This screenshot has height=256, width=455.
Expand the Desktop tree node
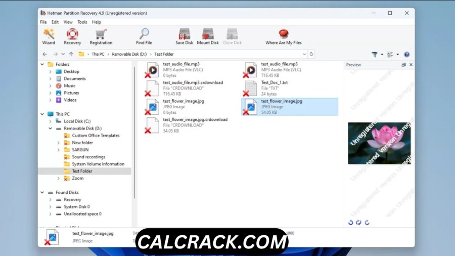(x=50, y=71)
